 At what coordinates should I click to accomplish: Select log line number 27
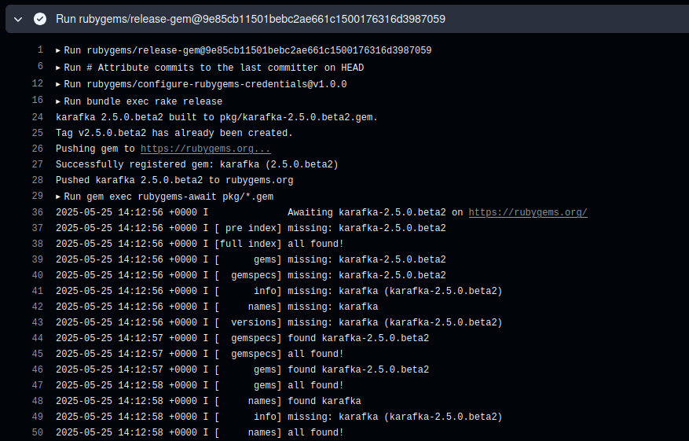pos(38,164)
